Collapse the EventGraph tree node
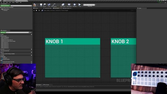Image resolution: width=167 pixels, height=94 pixels. 1,36
